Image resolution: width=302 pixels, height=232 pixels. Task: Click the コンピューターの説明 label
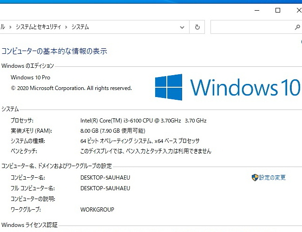(x=33, y=199)
